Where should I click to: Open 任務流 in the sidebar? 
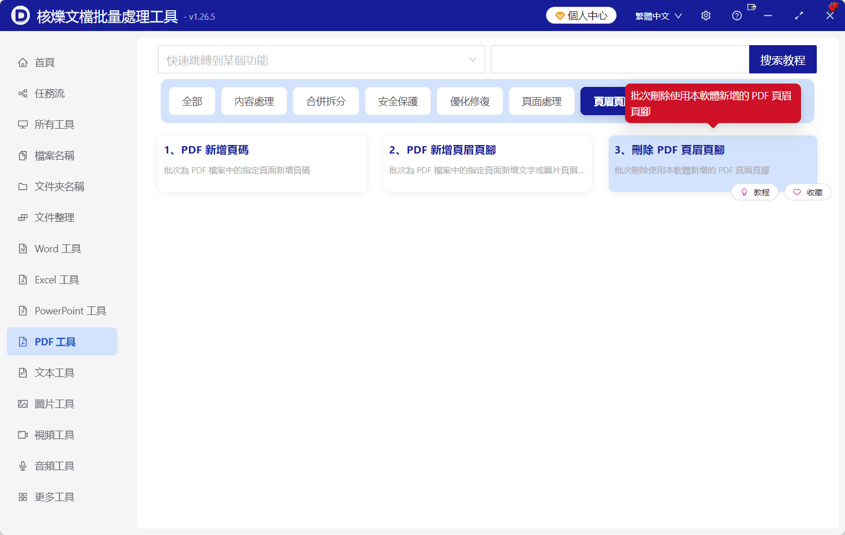pos(62,93)
